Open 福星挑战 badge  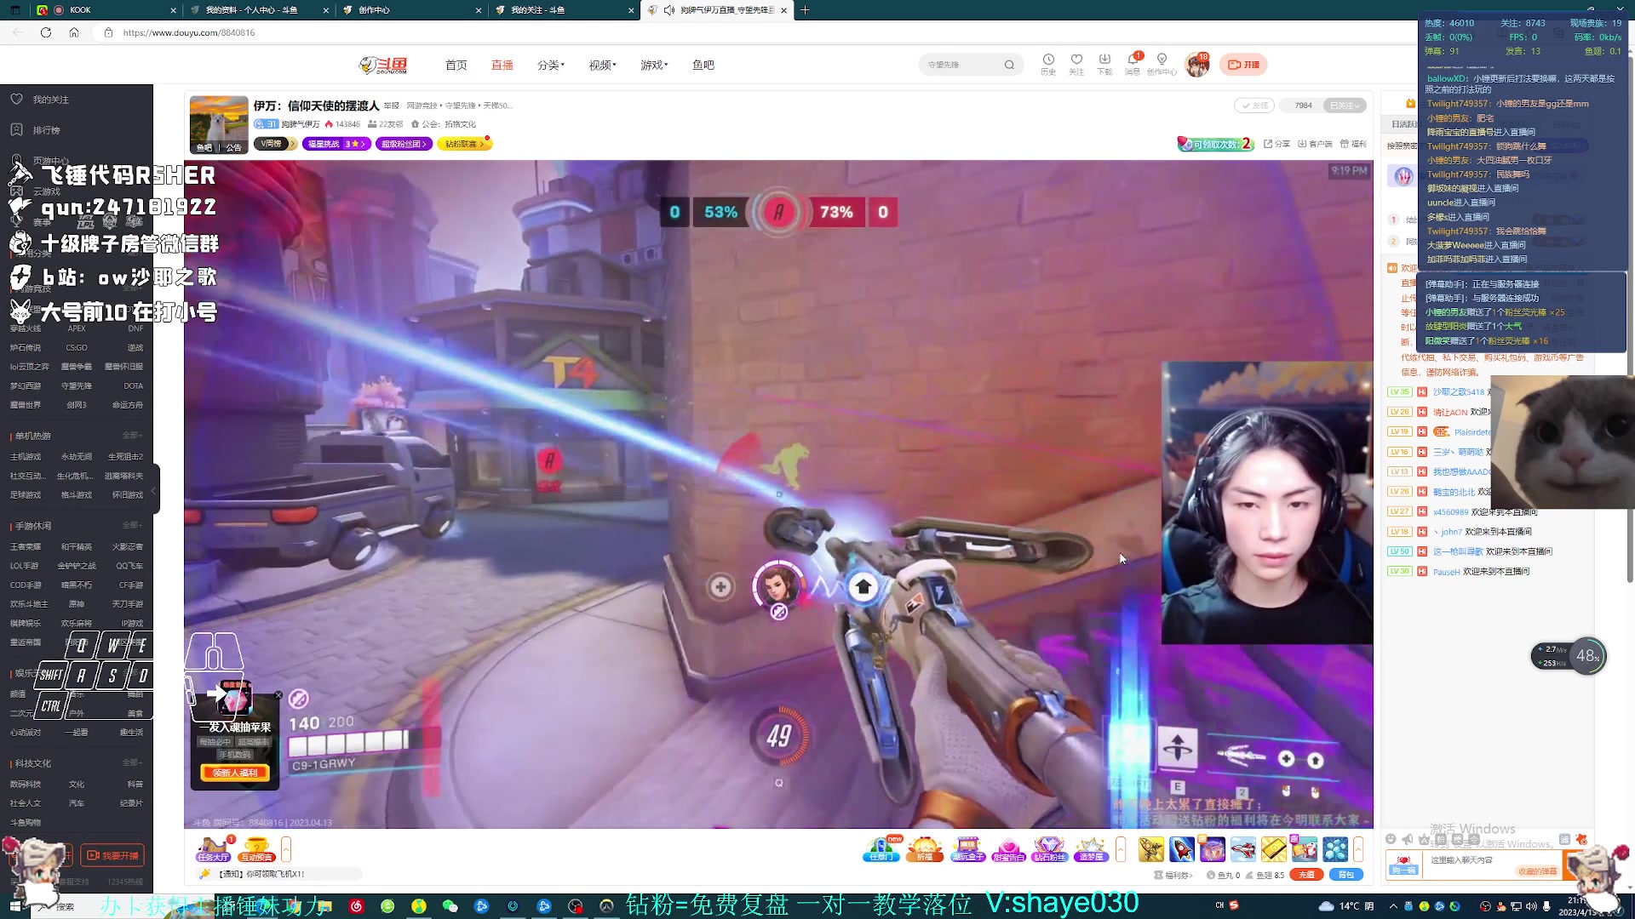point(336,144)
